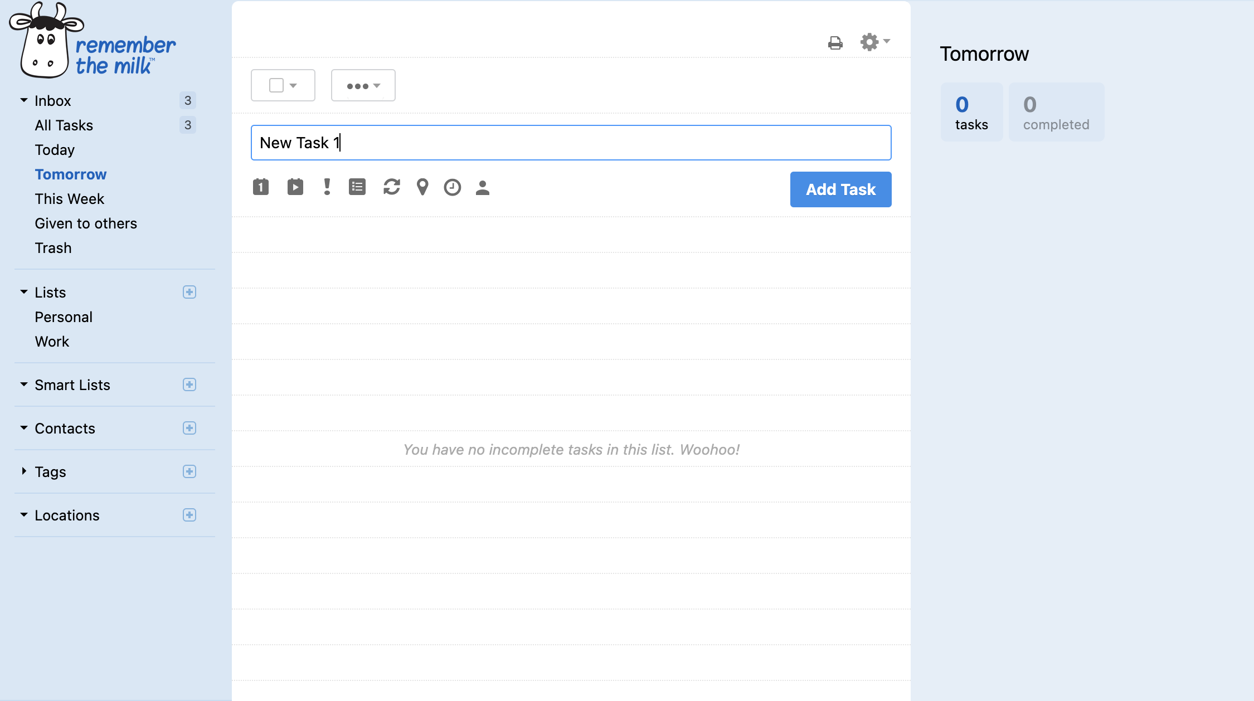
Task: Click the Add Task button
Action: point(841,189)
